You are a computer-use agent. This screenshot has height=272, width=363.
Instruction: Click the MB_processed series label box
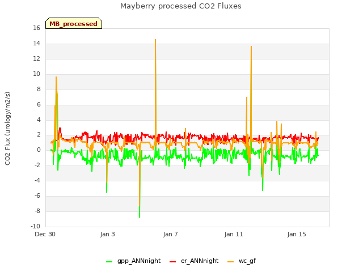coord(74,23)
